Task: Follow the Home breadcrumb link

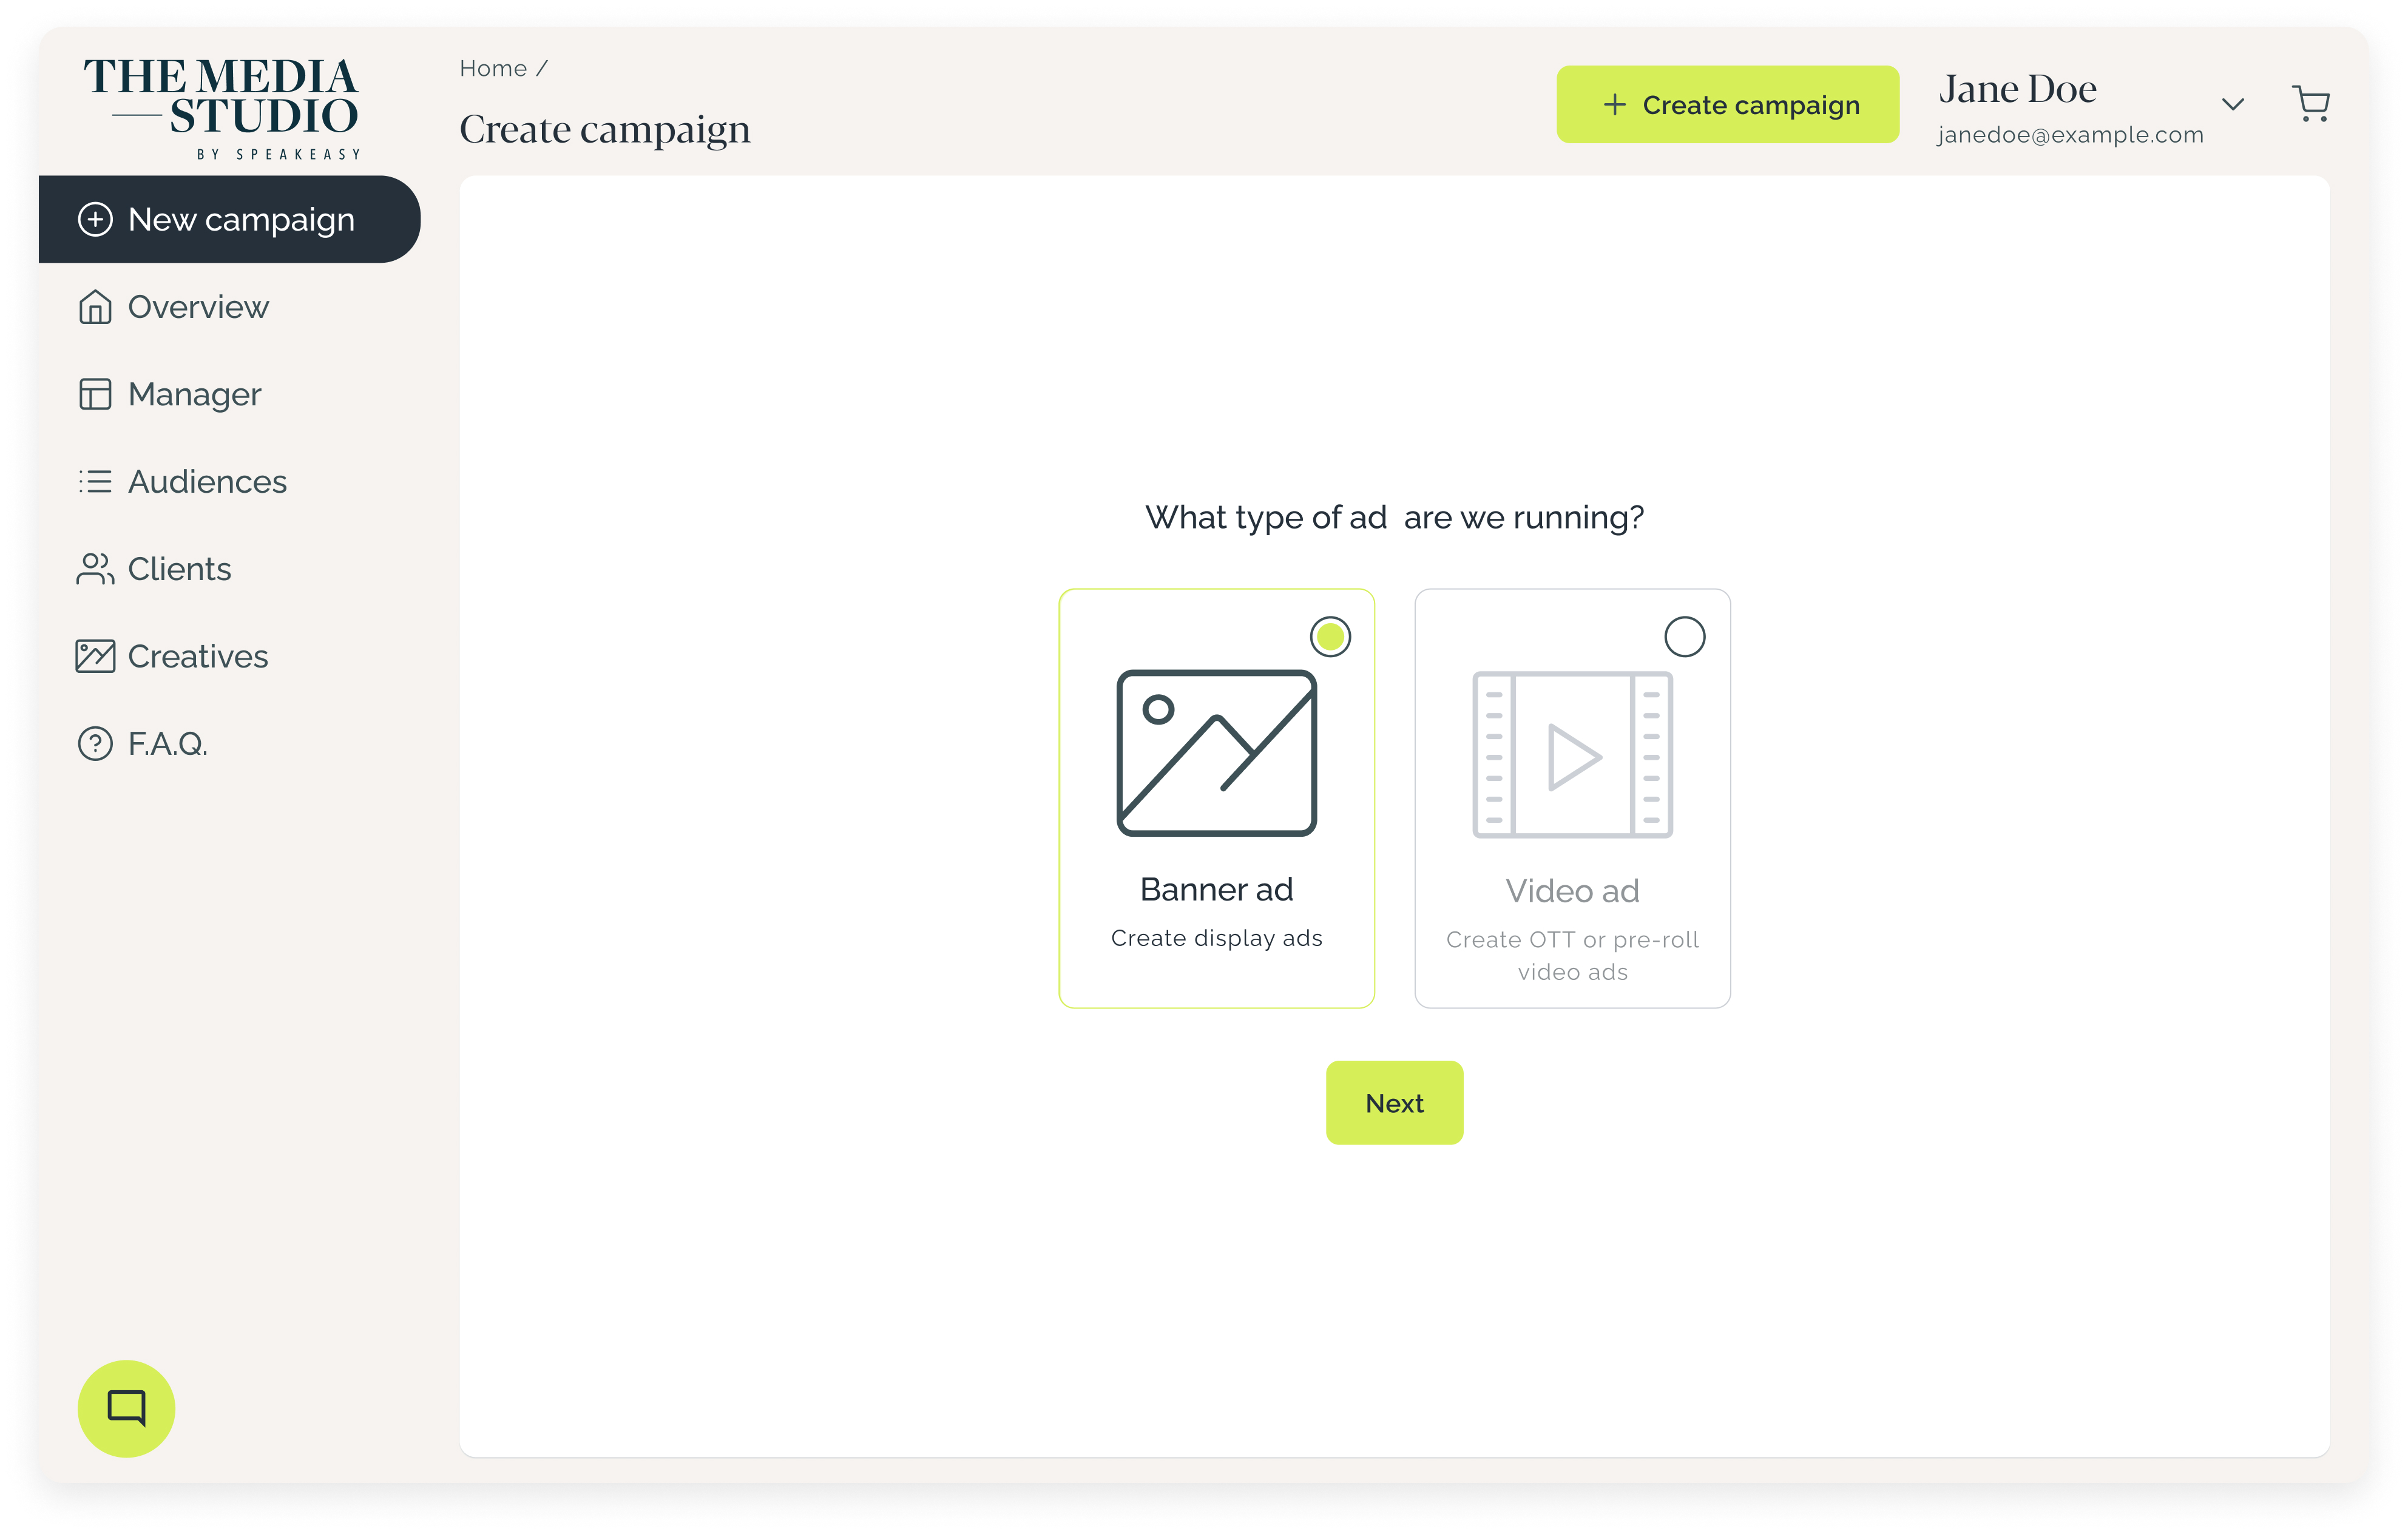Action: coord(493,68)
